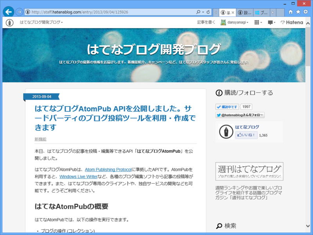Viewport: 313px width, 235px height.
Task: Click the site info icon in address bar
Action: tap(28, 12)
